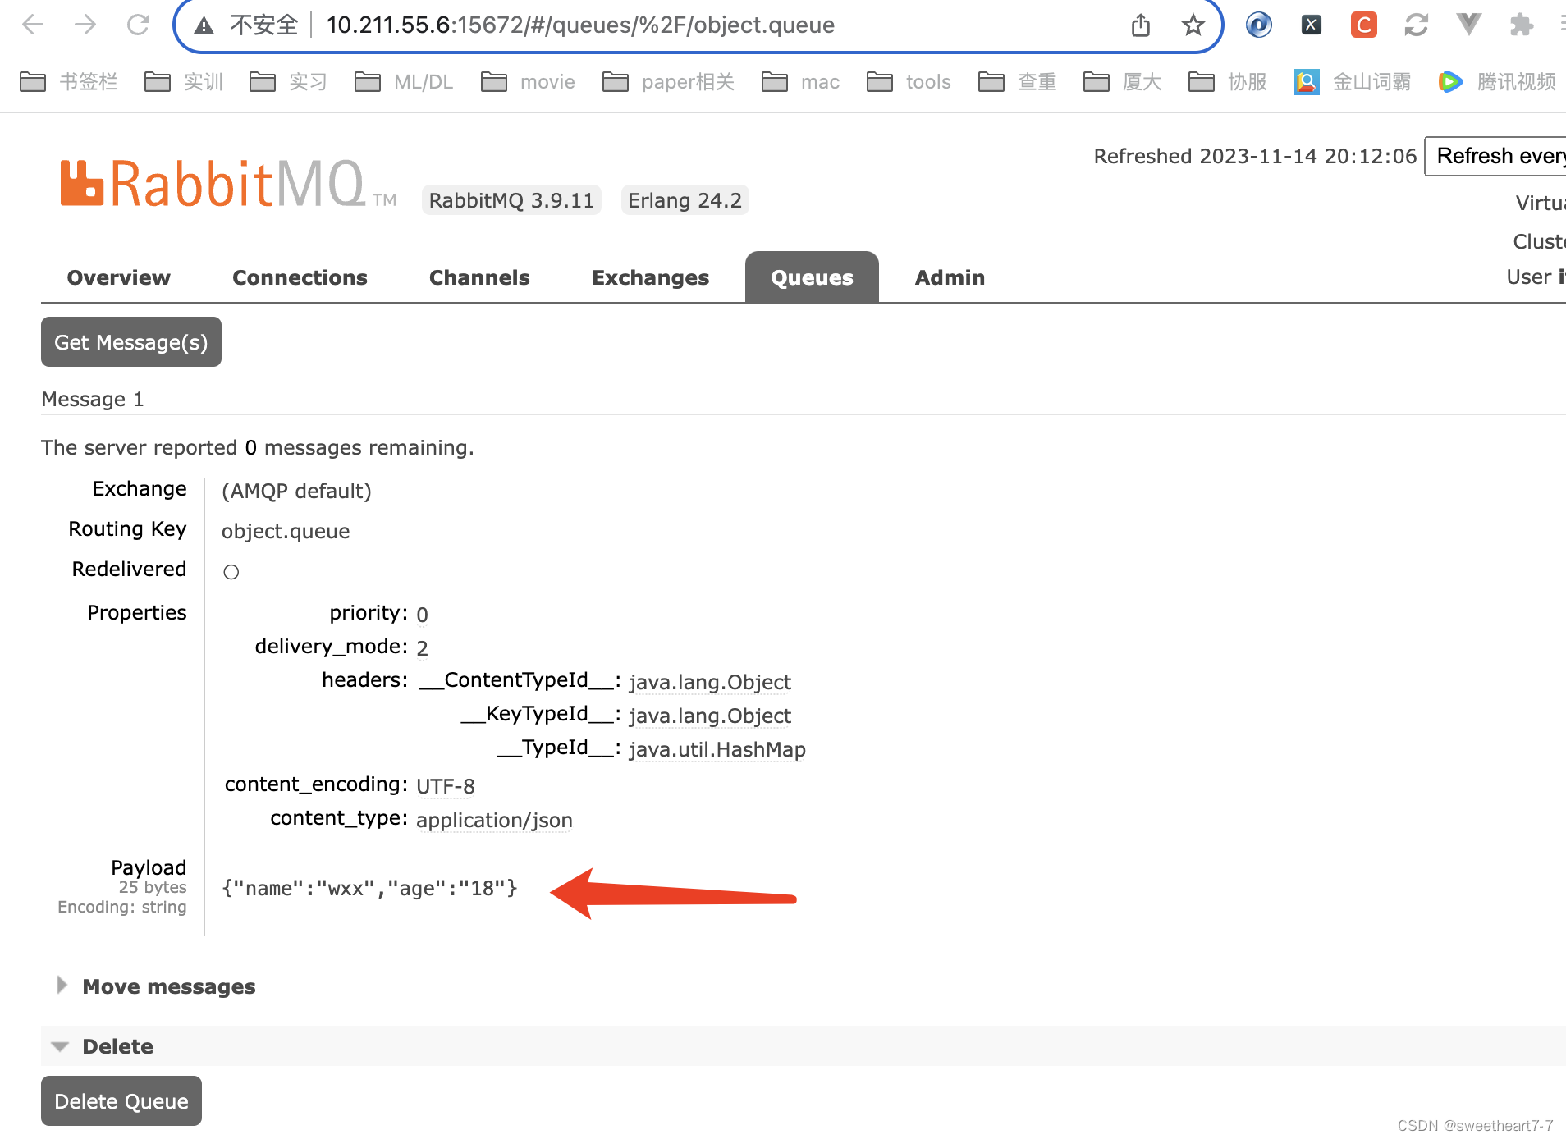Go to the Exchanges tab
1566x1139 pixels.
pyautogui.click(x=650, y=277)
